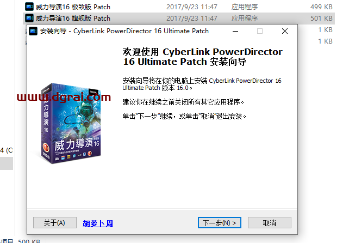Click the www.dgrai.com watermark text
Screen dimensions: 349x243
pos(64,97)
